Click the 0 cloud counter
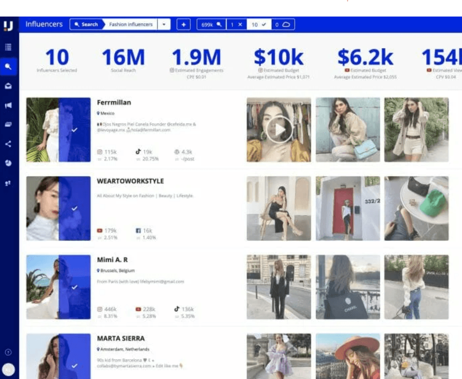The image size is (462, 379). click(282, 25)
